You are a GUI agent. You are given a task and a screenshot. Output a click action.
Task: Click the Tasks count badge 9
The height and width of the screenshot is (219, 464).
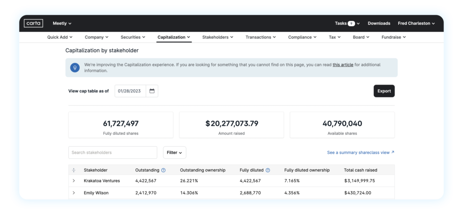pyautogui.click(x=351, y=24)
